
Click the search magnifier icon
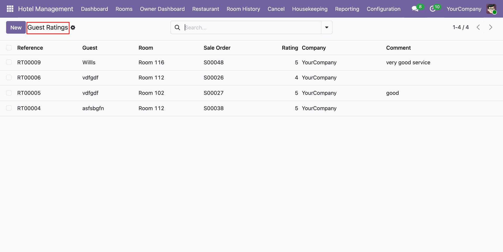[177, 27]
